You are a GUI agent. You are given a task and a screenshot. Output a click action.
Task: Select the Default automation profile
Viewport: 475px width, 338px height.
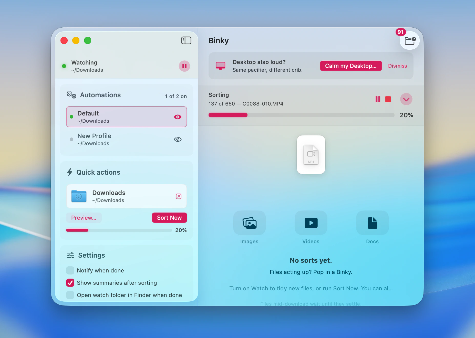(x=126, y=117)
